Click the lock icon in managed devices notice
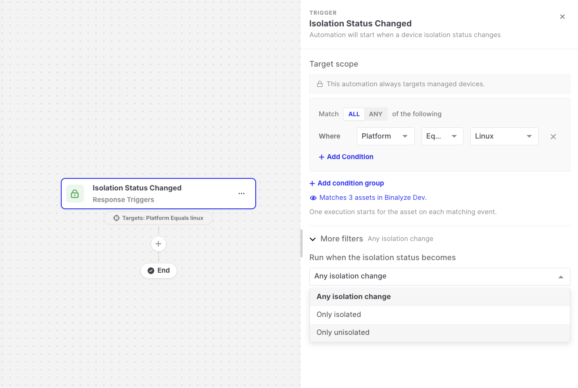 [320, 84]
